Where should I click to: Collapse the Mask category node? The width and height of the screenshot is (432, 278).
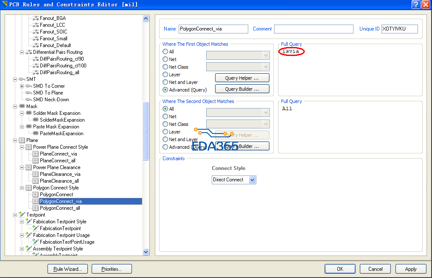[x=15, y=106]
